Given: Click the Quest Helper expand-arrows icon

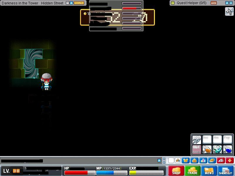Looking at the screenshot, I should 231,3.
